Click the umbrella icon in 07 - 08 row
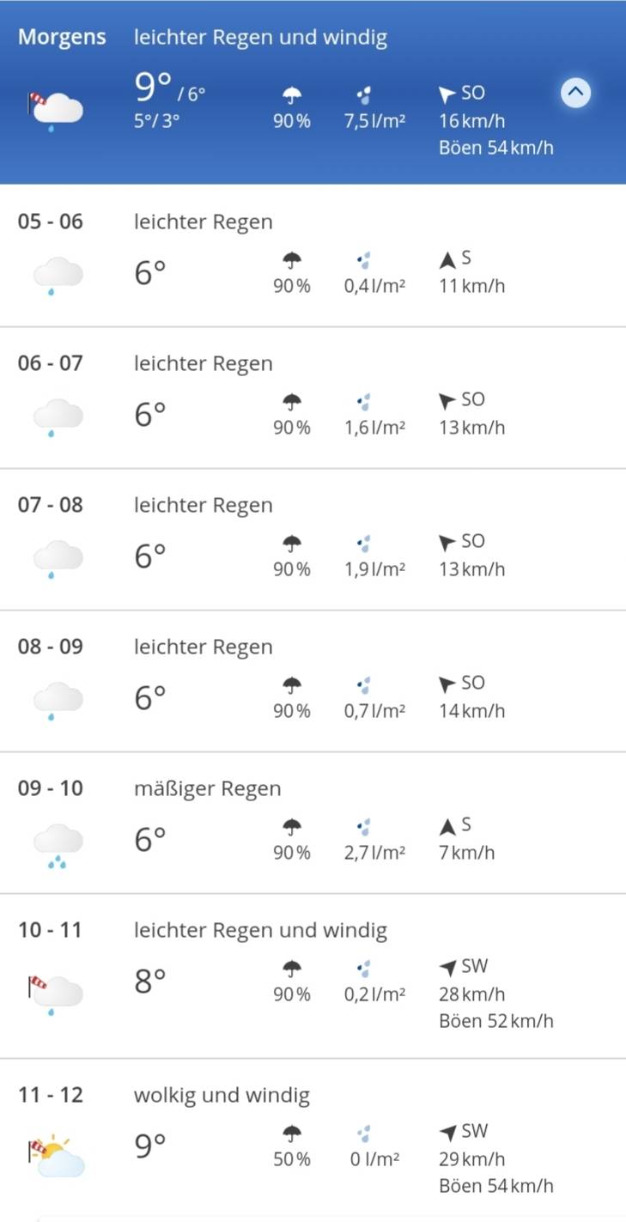The image size is (626, 1222). 292,543
